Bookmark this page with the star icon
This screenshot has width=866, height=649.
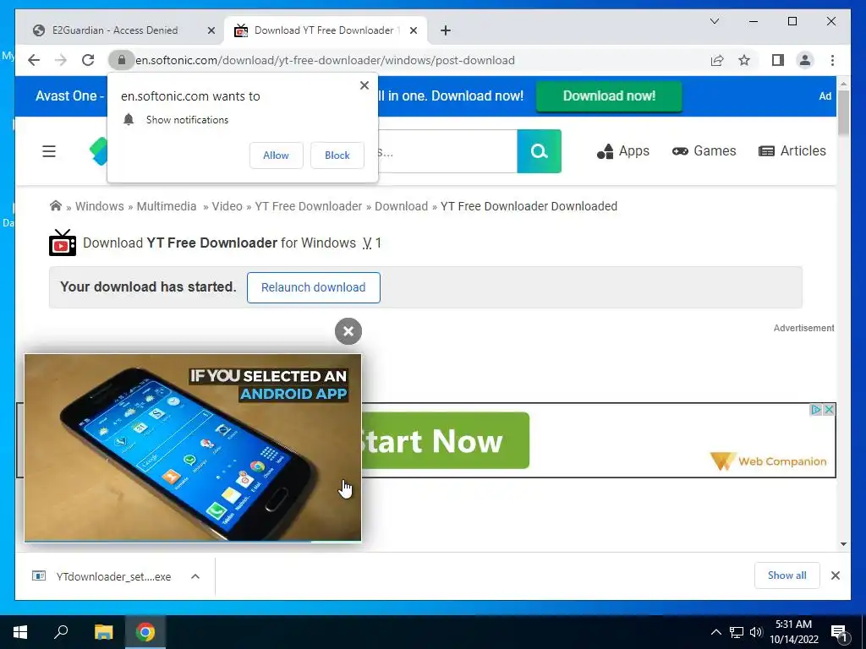point(744,60)
